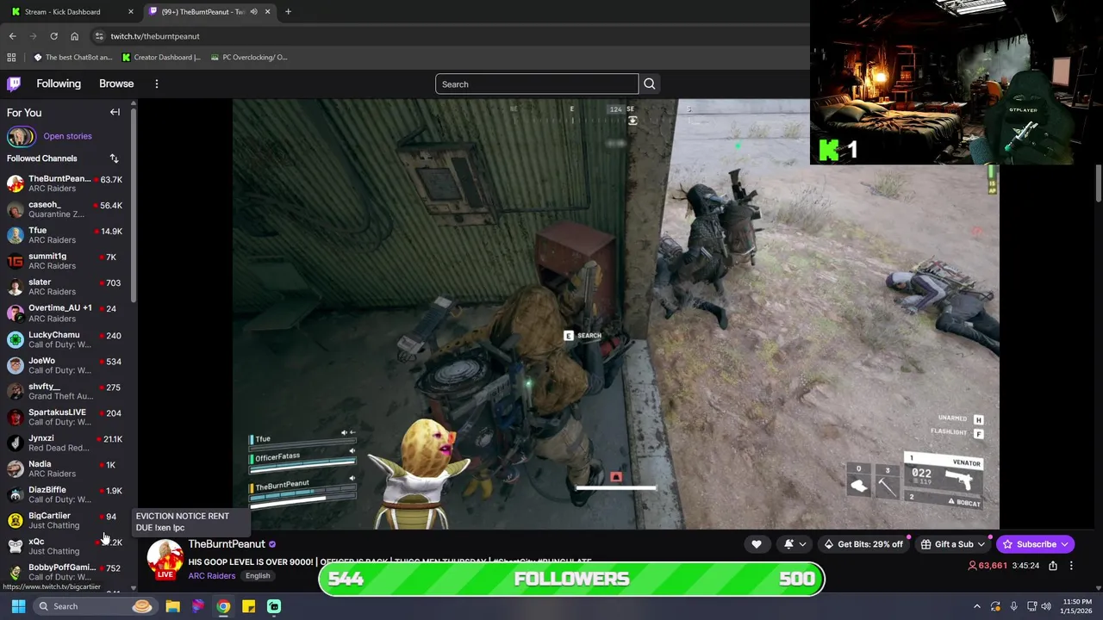
Task: Open Following page
Action: [x=59, y=84]
